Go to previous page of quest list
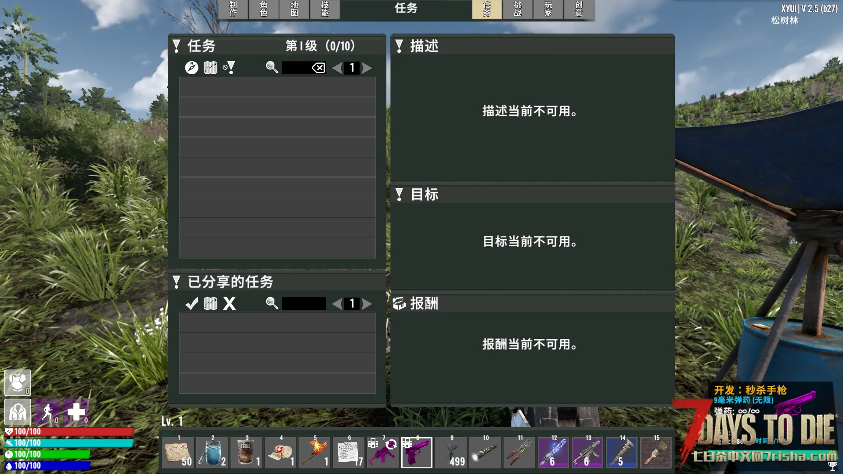Image resolution: width=843 pixels, height=474 pixels. [x=337, y=68]
